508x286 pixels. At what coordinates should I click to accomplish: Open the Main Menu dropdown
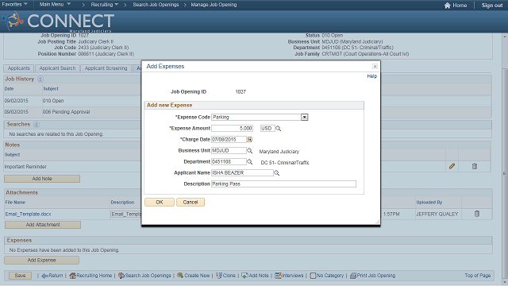(55, 4)
